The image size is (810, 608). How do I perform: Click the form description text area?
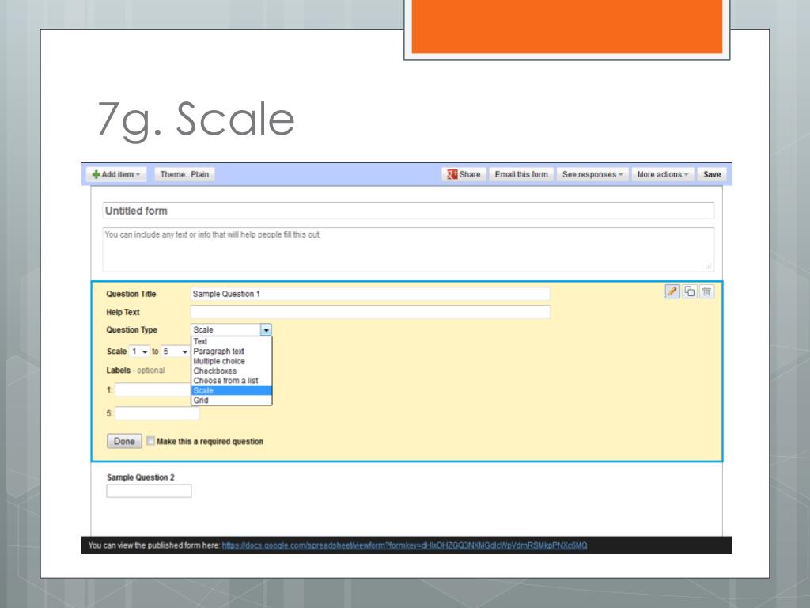click(x=408, y=249)
